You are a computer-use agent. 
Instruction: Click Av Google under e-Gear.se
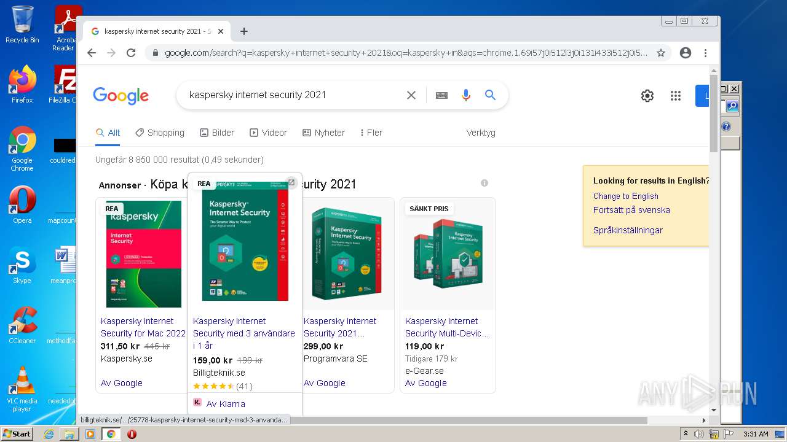pos(426,383)
